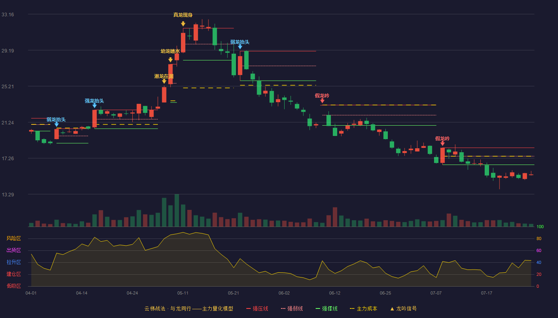Click the 04-24 date on the axis
The height and width of the screenshot is (318, 558).
[x=132, y=293]
